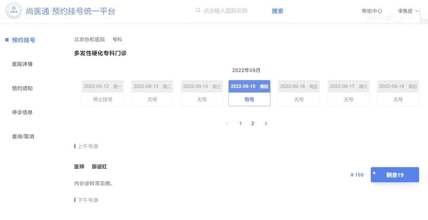428x220 pixels.
Task: Open 查询/取消 in the sidebar
Action: click(x=23, y=137)
